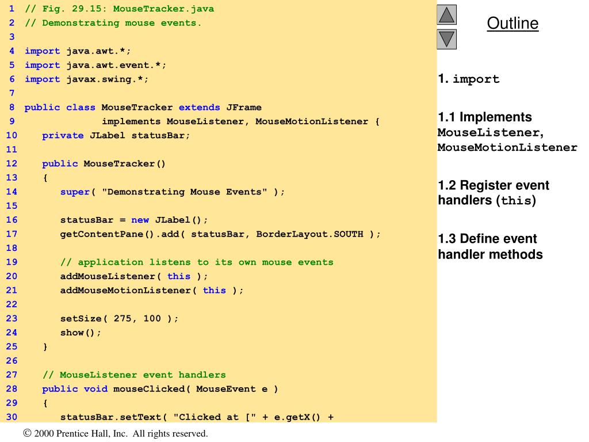Click the Prentice Hall copyright notice
Image resolution: width=589 pixels, height=442 pixels.
[x=115, y=433]
